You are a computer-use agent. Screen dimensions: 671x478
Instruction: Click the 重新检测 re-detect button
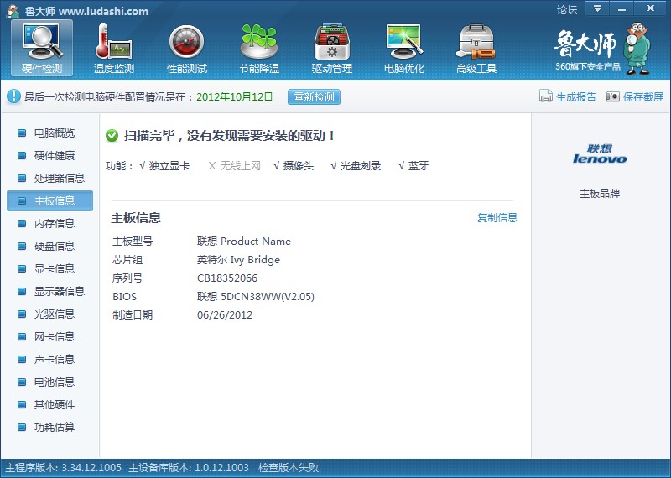click(314, 96)
